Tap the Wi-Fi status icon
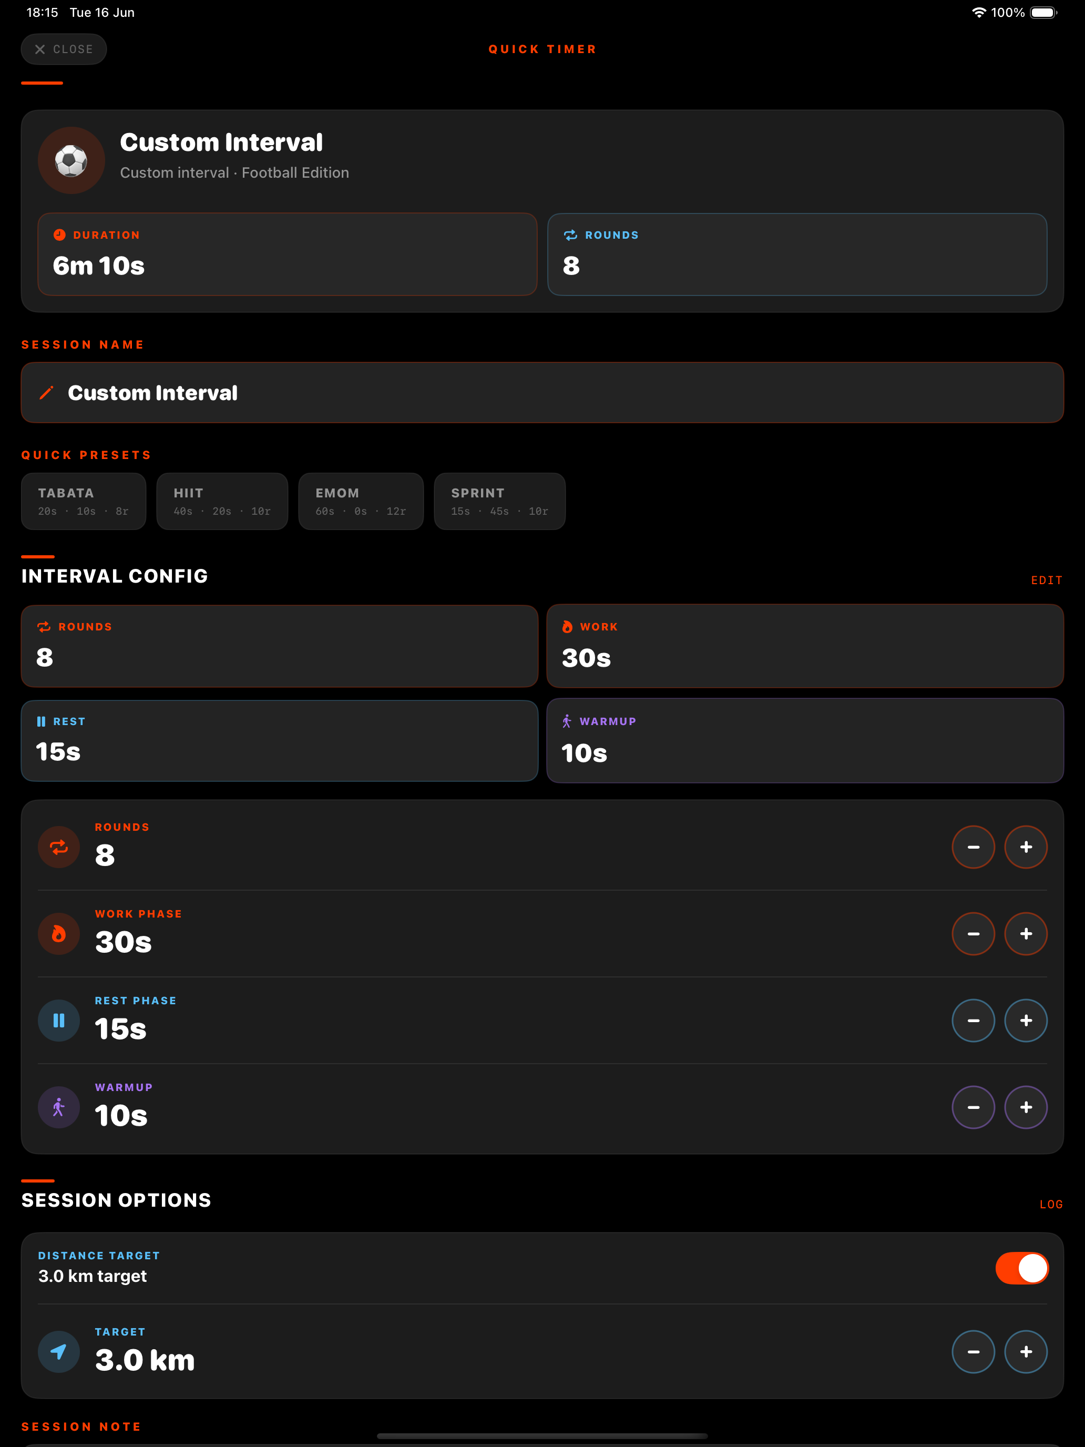The height and width of the screenshot is (1447, 1085). tap(978, 13)
